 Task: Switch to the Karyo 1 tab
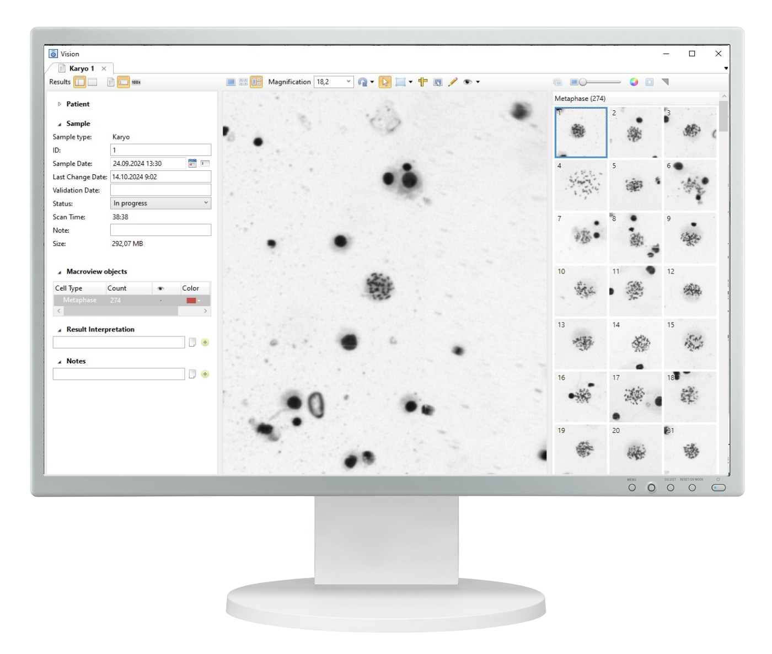pos(81,68)
